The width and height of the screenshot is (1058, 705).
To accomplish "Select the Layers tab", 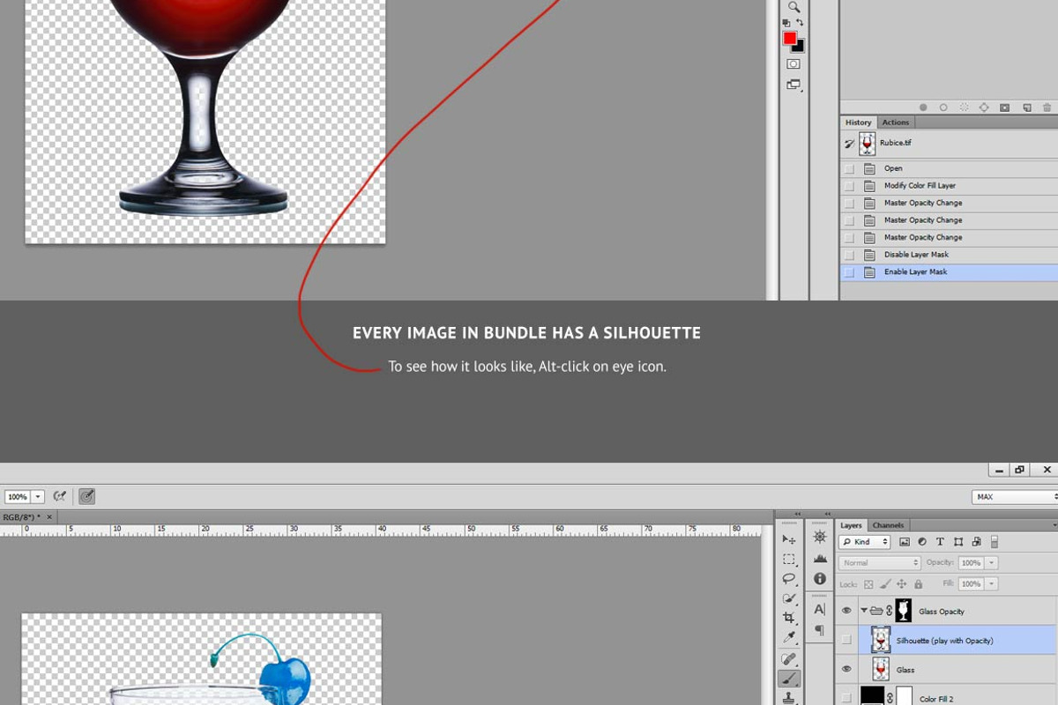I will point(851,525).
